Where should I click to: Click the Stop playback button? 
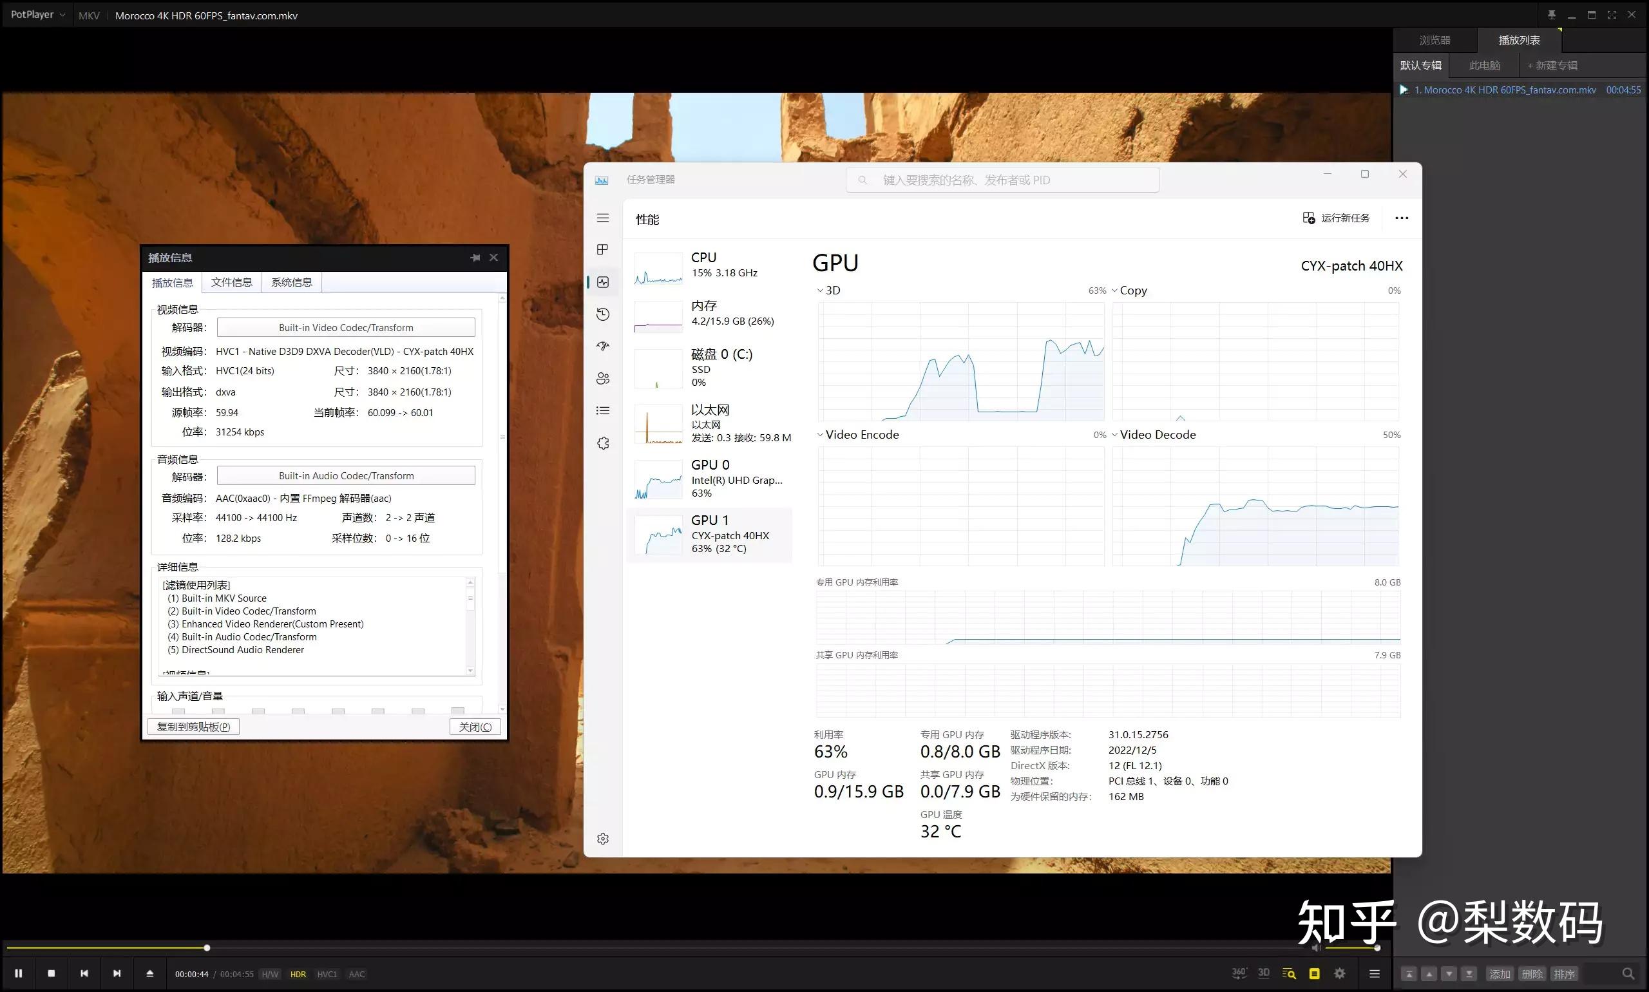click(52, 973)
